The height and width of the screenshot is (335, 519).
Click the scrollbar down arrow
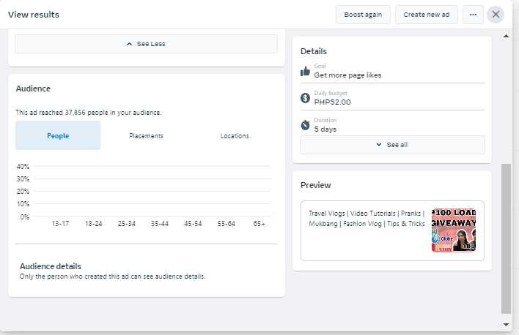(506, 323)
